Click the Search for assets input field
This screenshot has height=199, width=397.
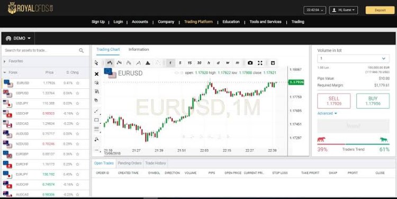(41, 50)
